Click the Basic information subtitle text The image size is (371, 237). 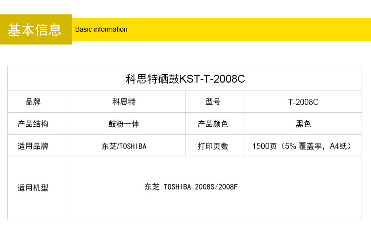101,29
